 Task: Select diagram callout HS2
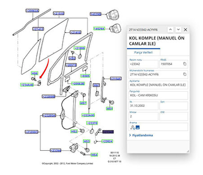pos(74,131)
